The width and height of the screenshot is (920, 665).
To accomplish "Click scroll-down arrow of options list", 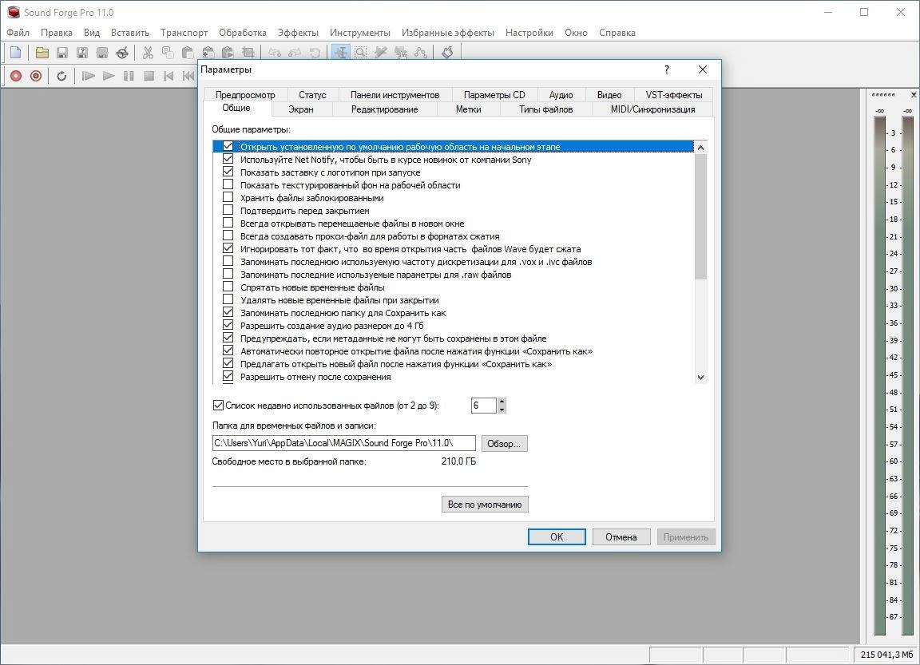I will pos(700,377).
